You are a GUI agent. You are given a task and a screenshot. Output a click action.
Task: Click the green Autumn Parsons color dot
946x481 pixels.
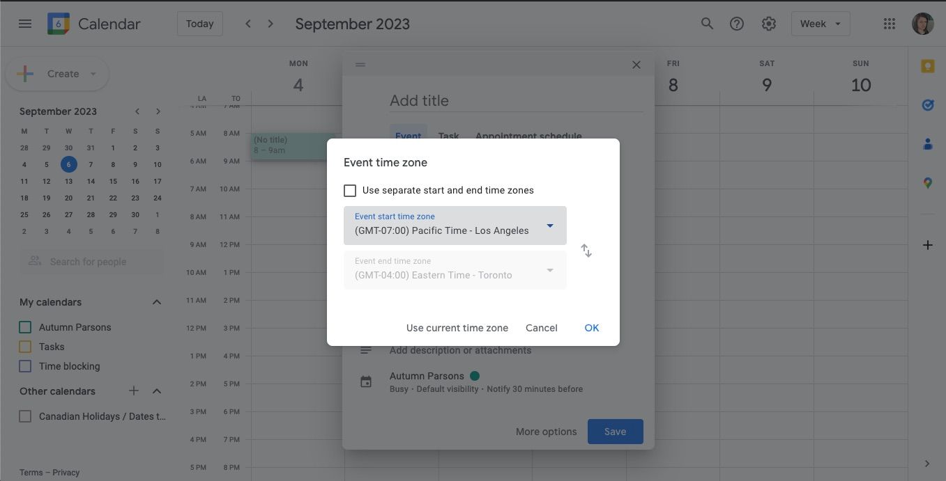pos(475,376)
